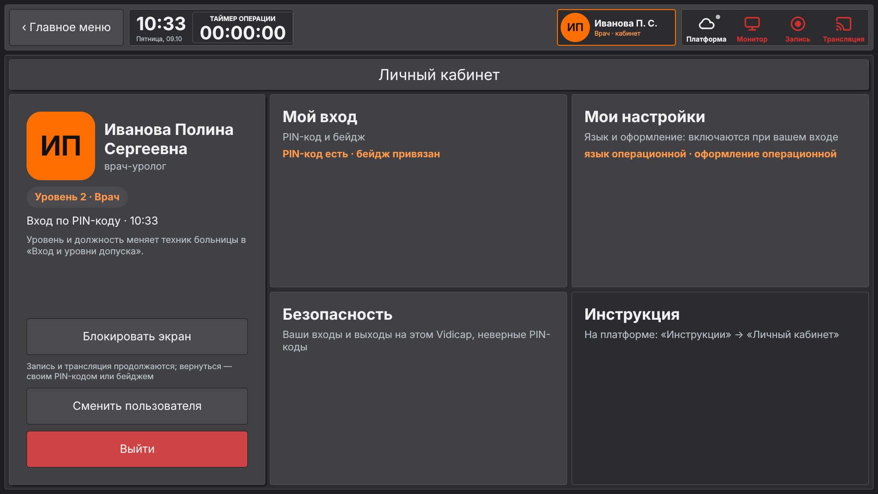Open the Мой вход card
Image resolution: width=878 pixels, height=494 pixels.
click(418, 191)
